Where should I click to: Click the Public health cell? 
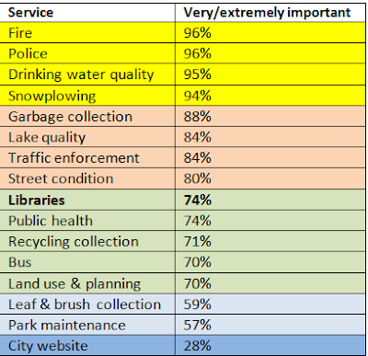(x=87, y=221)
